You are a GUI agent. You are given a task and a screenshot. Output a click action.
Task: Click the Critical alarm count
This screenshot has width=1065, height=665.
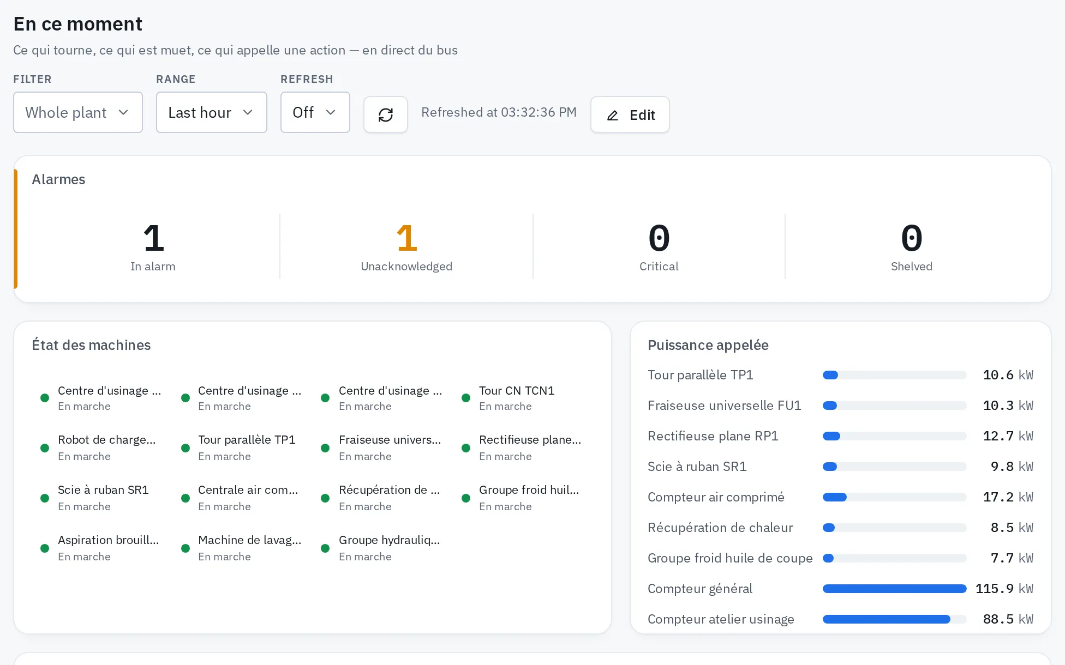click(x=659, y=239)
